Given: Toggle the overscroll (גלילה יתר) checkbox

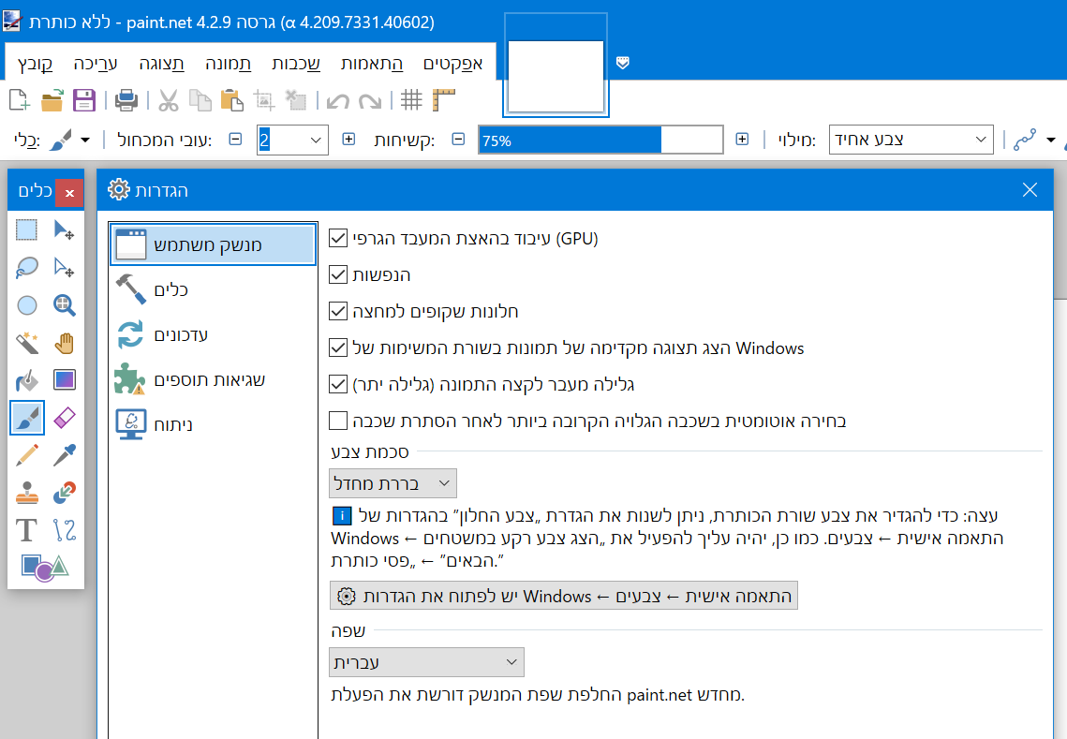Looking at the screenshot, I should [338, 384].
